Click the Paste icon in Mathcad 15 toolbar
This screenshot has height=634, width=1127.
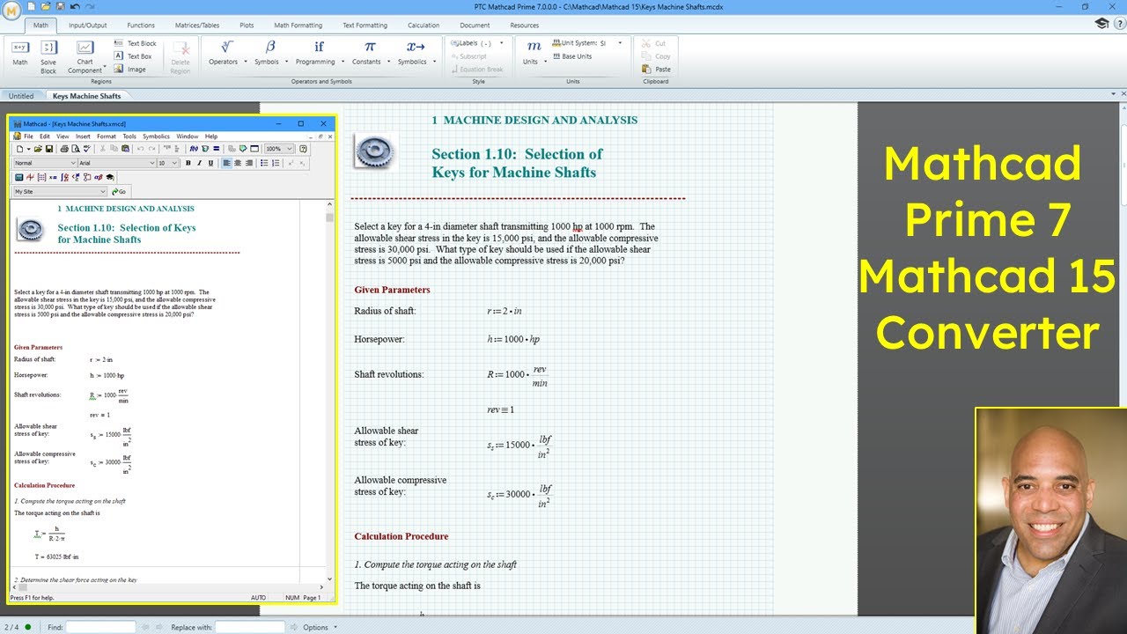[x=125, y=149]
